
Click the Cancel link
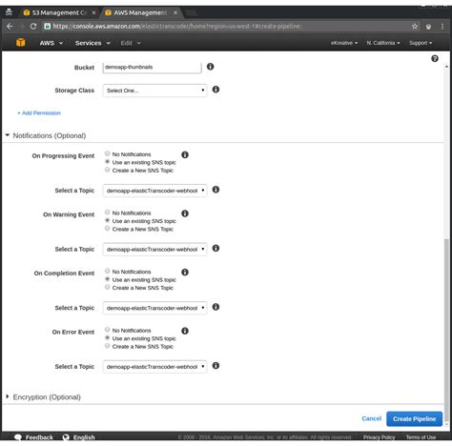point(371,418)
